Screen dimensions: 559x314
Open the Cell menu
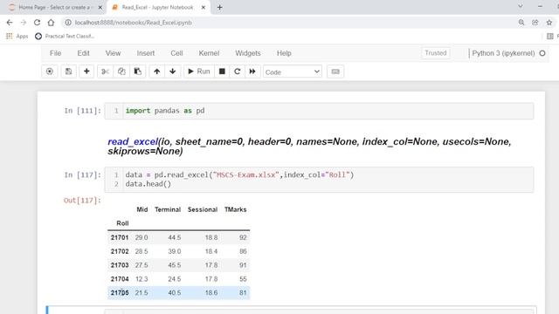click(x=176, y=53)
